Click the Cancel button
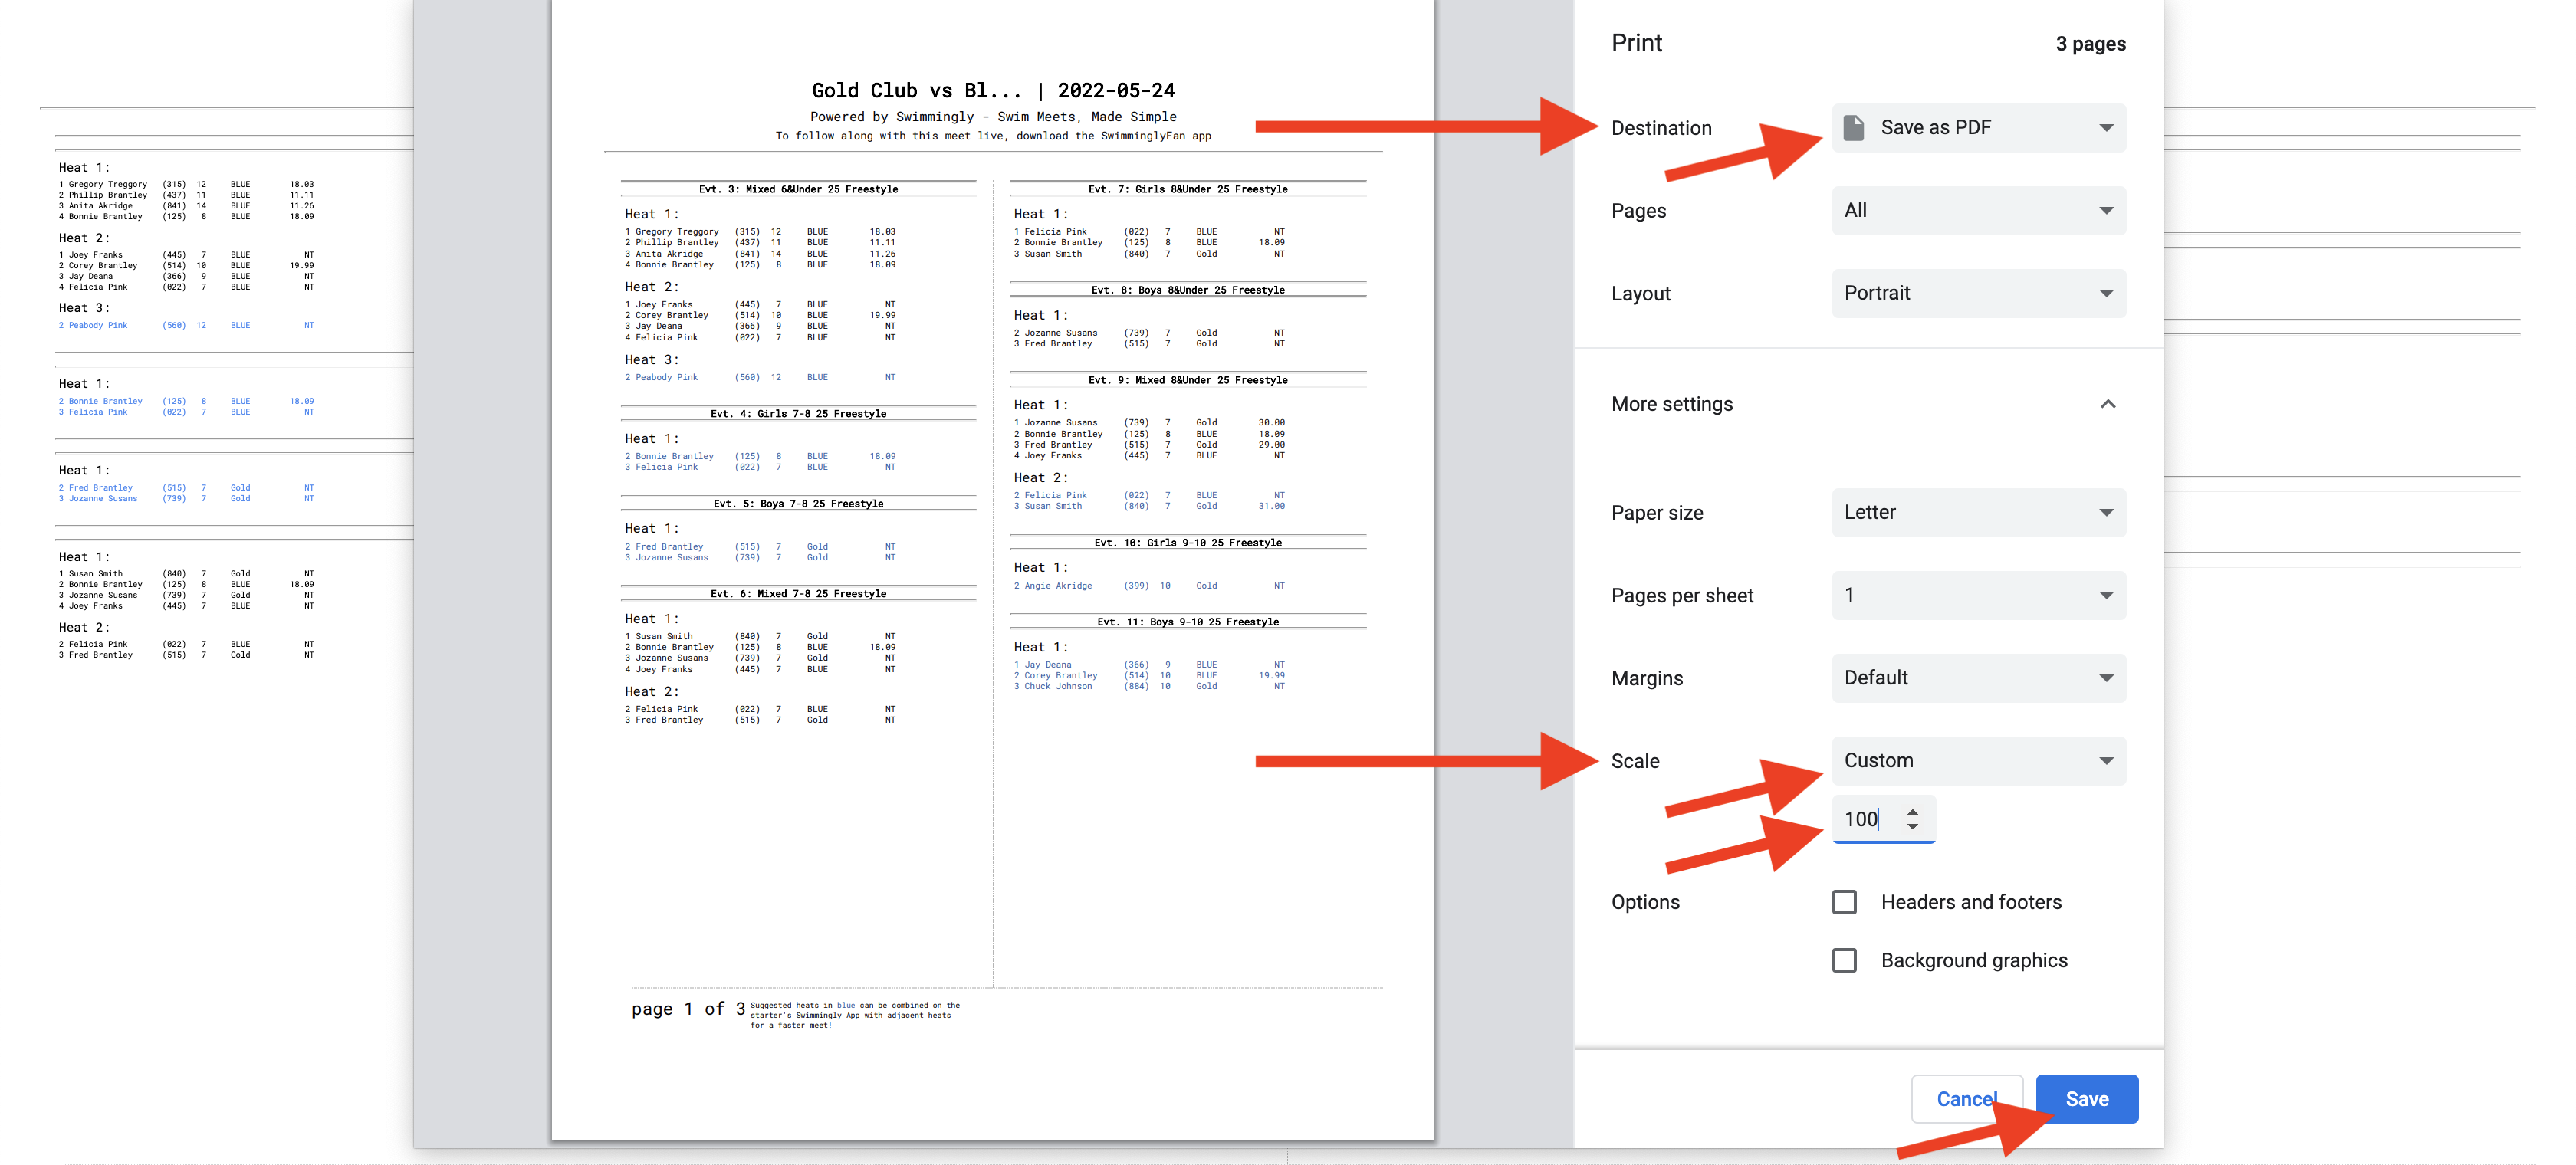The image size is (2576, 1165). (1967, 1099)
